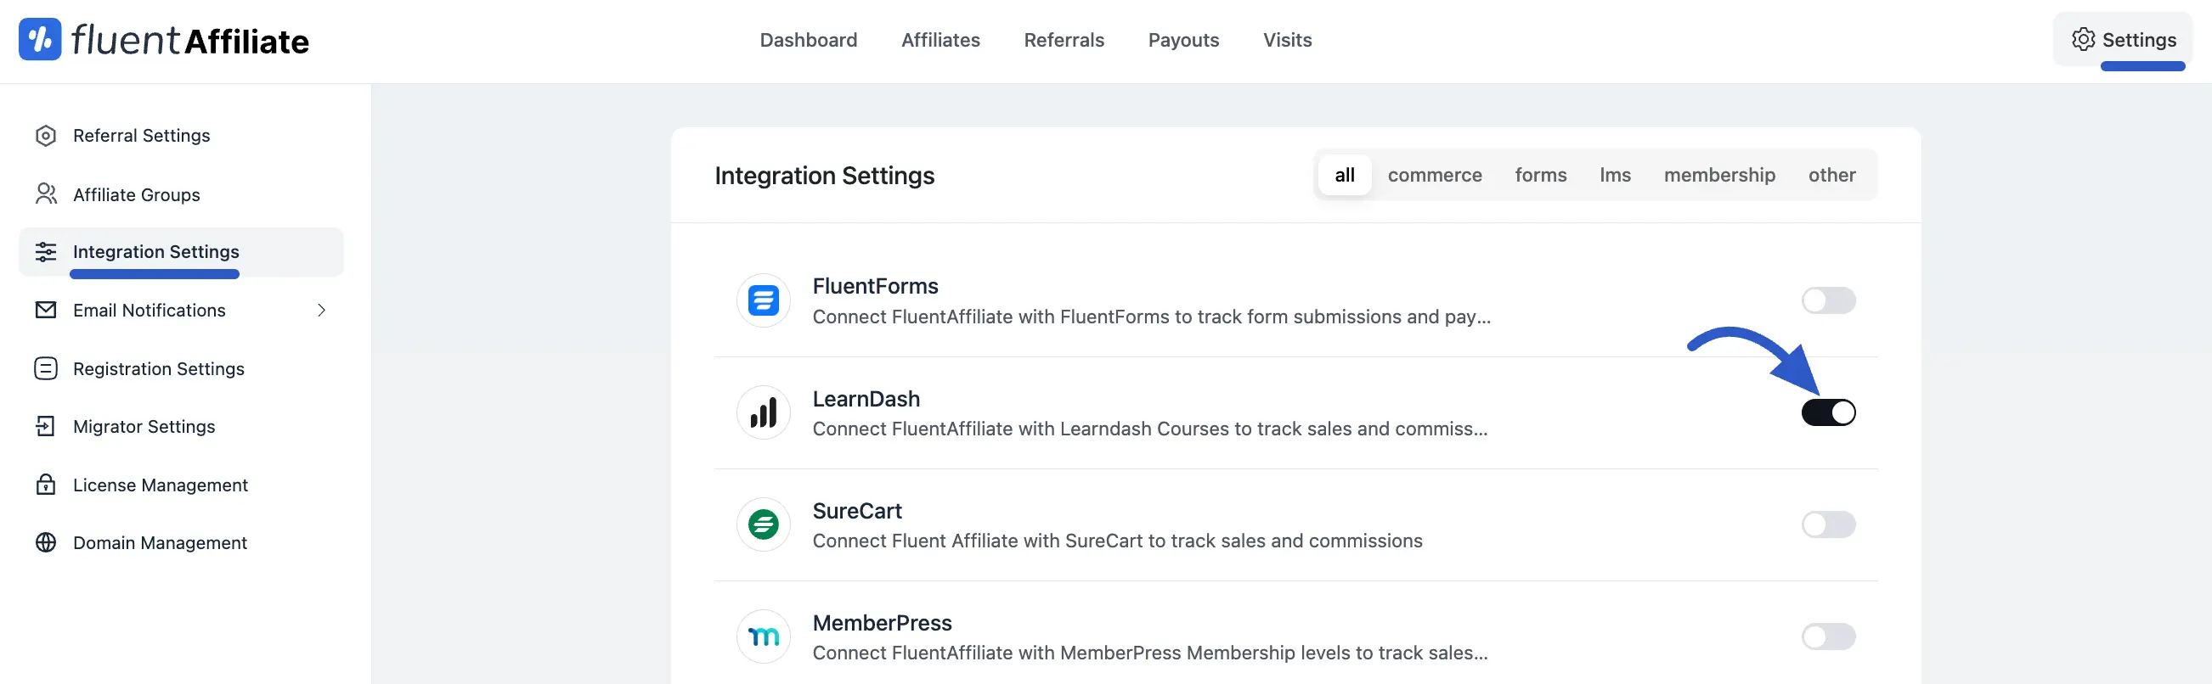Open the Dashboard page
This screenshot has height=684, width=2212.
[x=808, y=40]
